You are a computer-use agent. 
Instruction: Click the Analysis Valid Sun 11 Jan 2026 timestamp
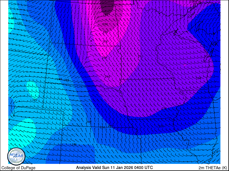coord(114,167)
